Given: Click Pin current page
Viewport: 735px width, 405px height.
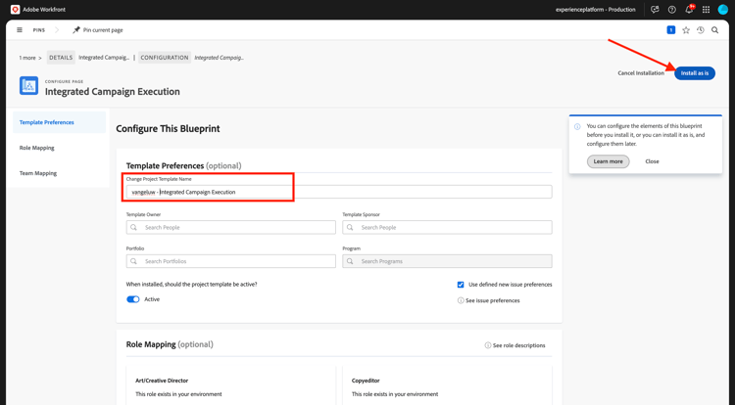Looking at the screenshot, I should coord(103,30).
